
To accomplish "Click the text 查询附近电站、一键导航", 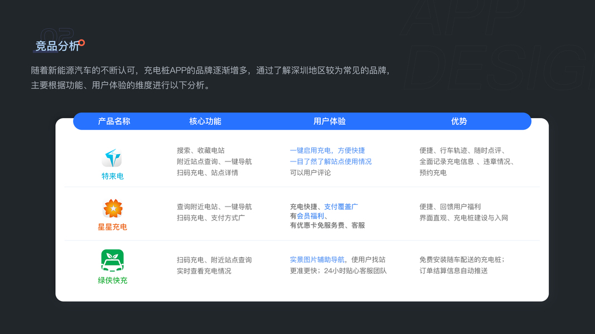I will 214,207.
